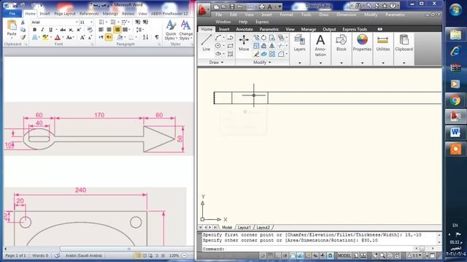Viewport: 467px width, 262px height.
Task: Click the Copy tool in Modify panel
Action: [x=256, y=38]
